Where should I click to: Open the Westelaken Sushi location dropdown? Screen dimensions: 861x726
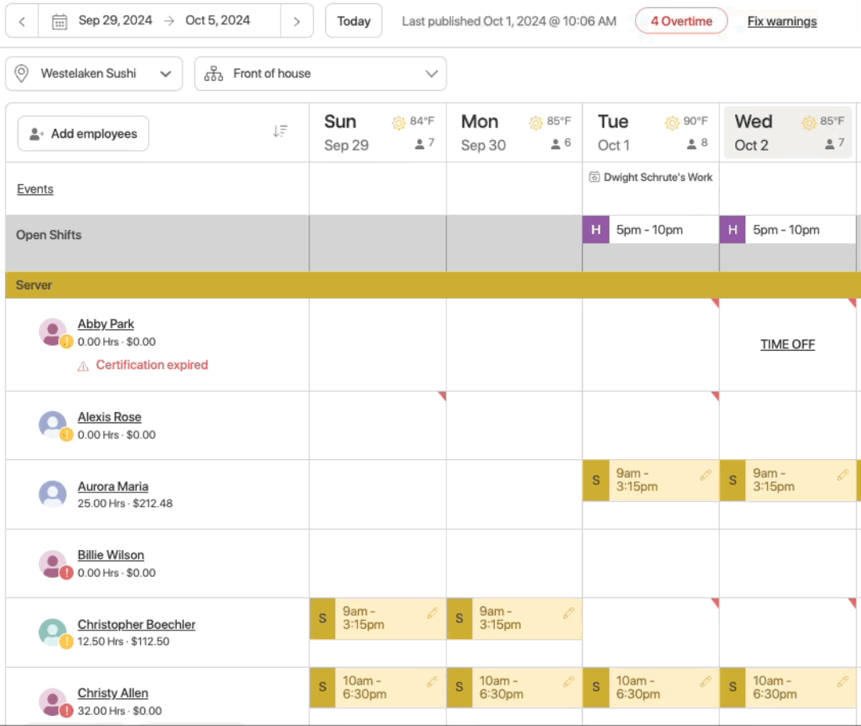94,73
